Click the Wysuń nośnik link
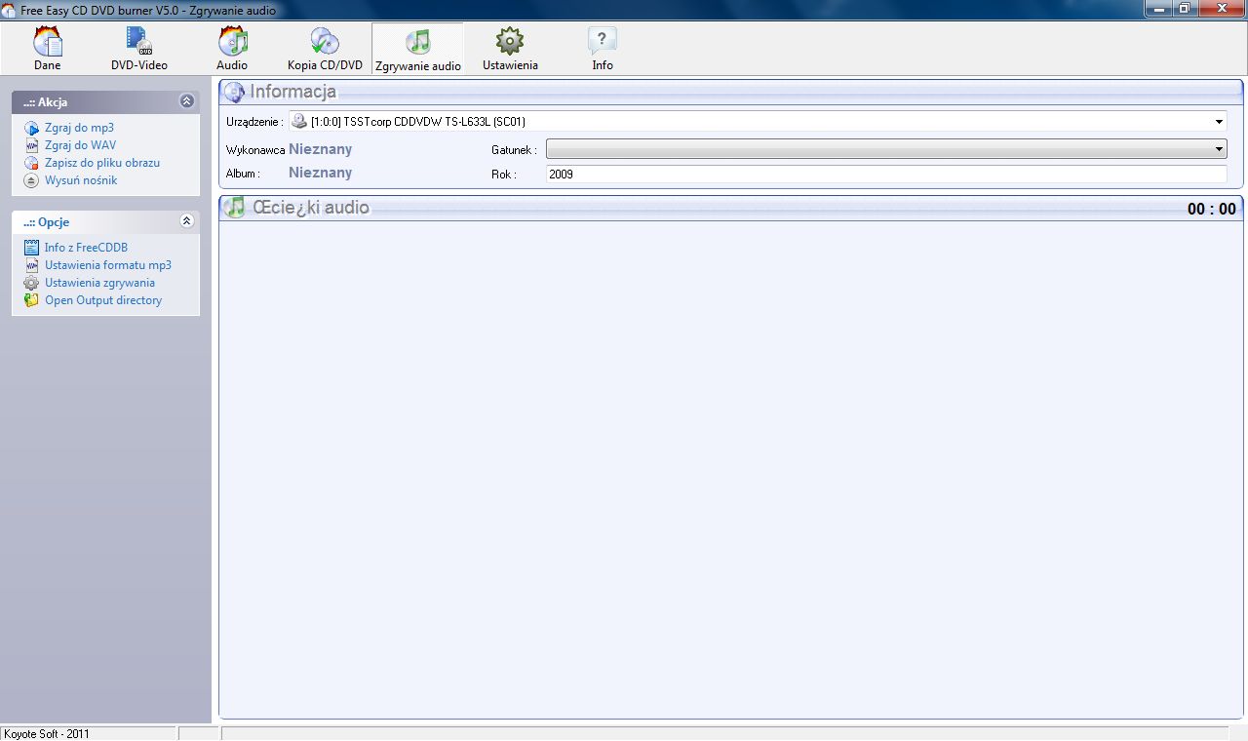Image resolution: width=1248 pixels, height=741 pixels. pos(81,180)
